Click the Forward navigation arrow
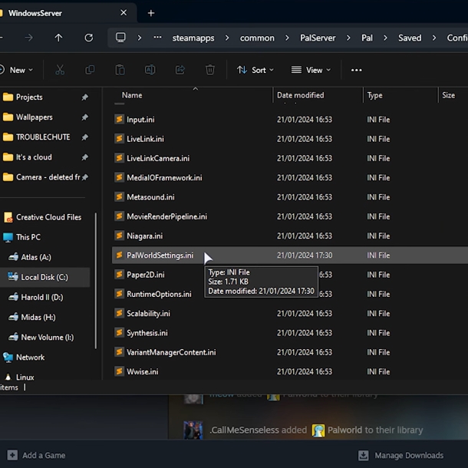The image size is (468, 468). (28, 38)
